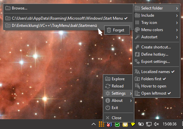The height and width of the screenshot is (129, 183).
Task: Click the gear icon beside Settings
Action: click(108, 93)
